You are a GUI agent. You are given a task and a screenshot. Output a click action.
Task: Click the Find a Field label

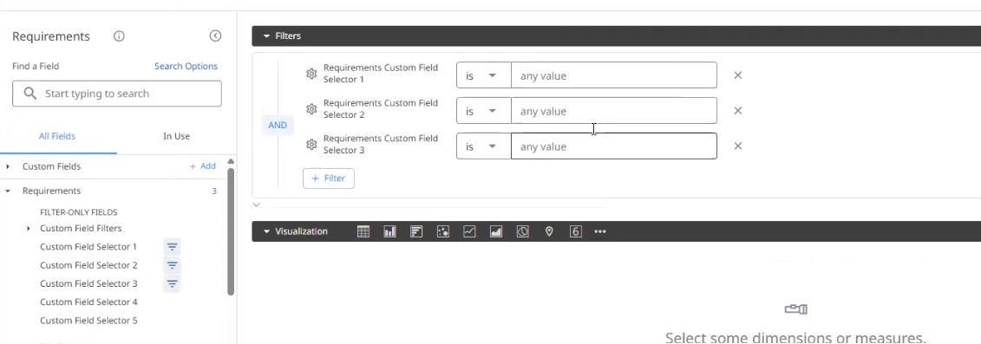36,67
